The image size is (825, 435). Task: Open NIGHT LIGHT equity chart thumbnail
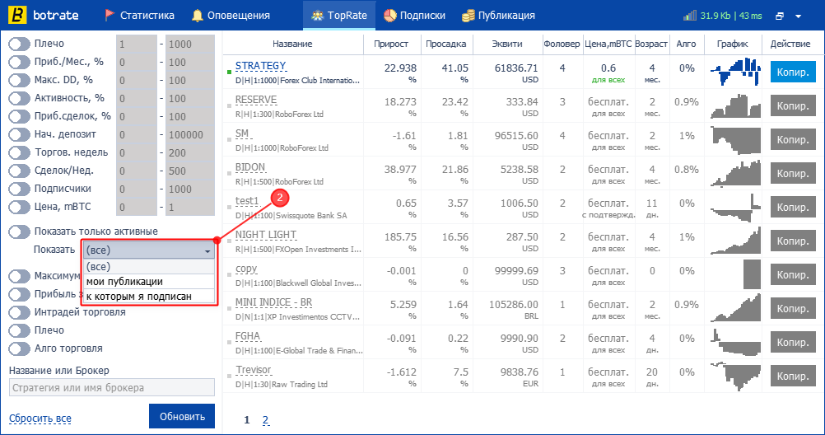click(735, 240)
